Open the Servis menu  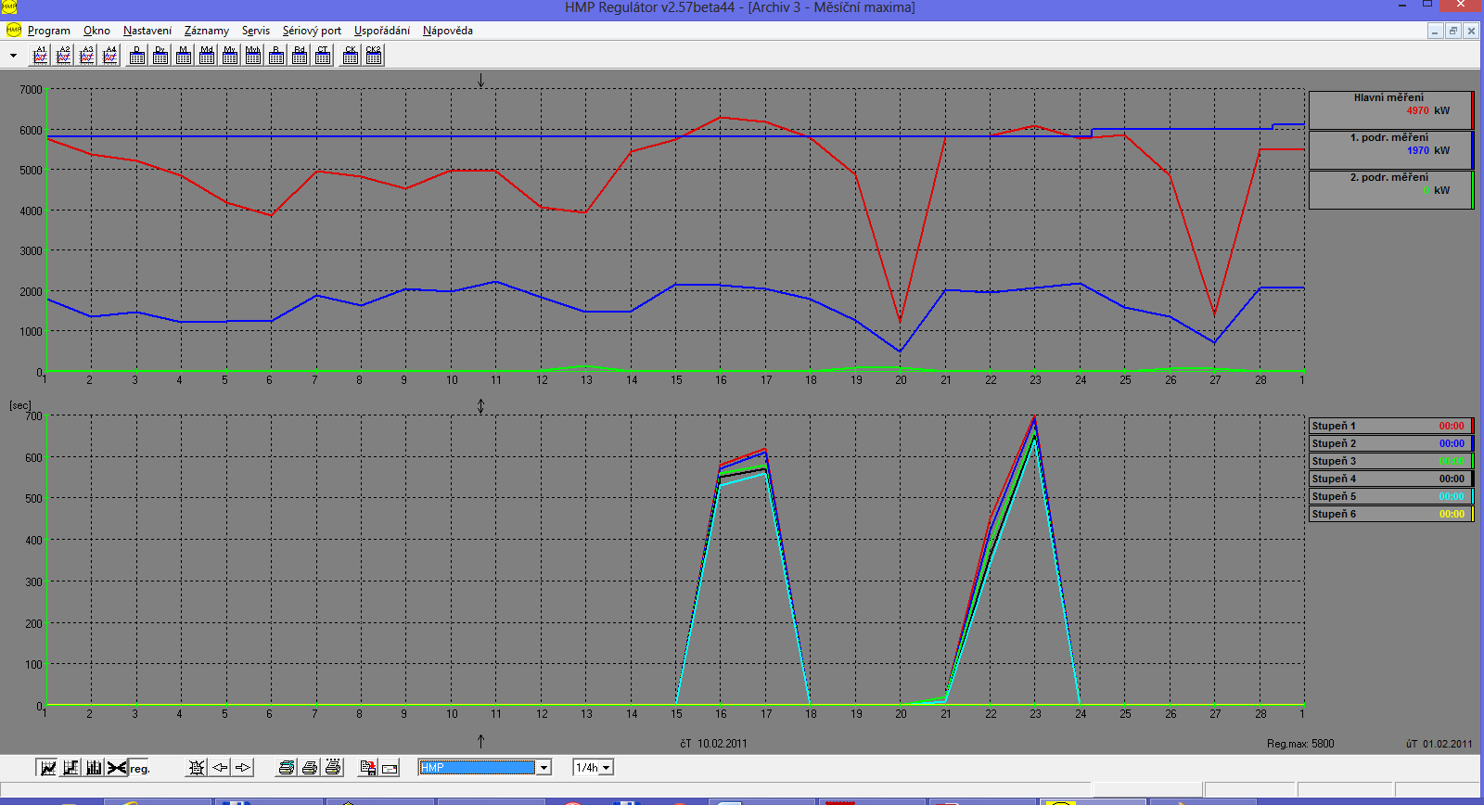[x=256, y=31]
